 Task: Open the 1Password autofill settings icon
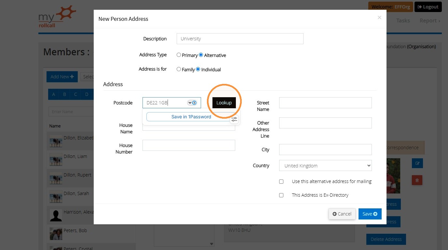tap(234, 120)
